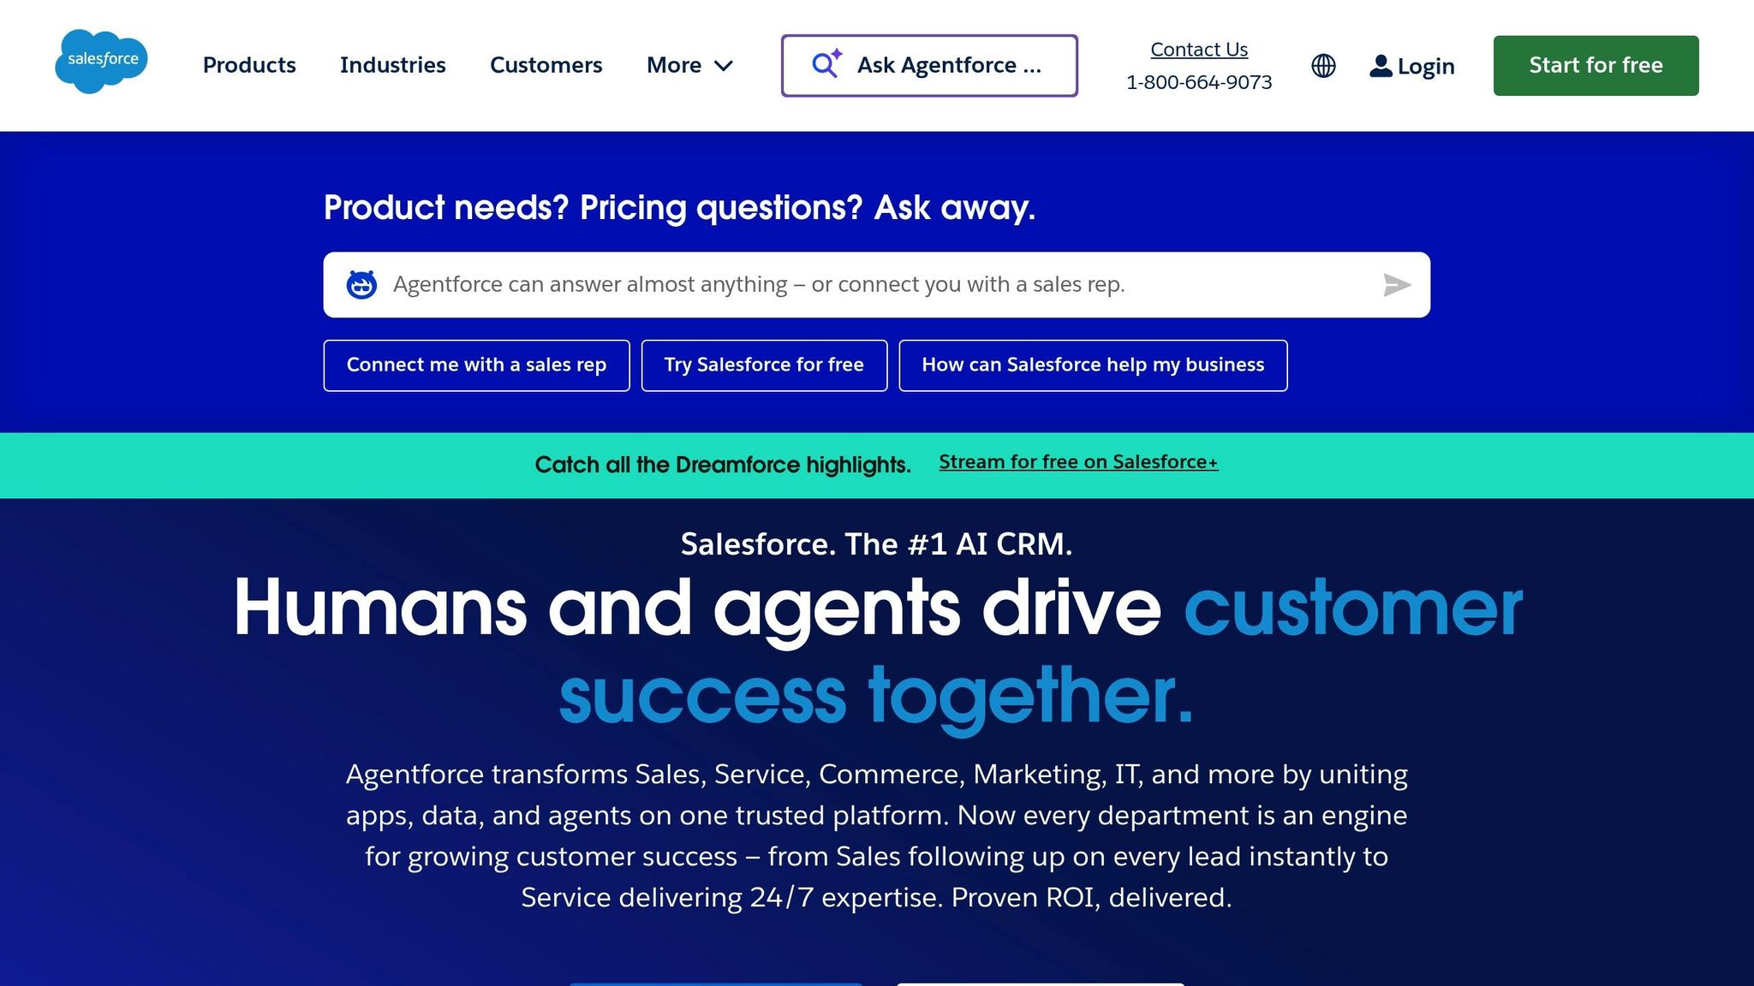Click the Login person icon

coord(1380,65)
